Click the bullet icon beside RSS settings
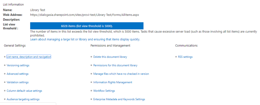 [x=176, y=57]
